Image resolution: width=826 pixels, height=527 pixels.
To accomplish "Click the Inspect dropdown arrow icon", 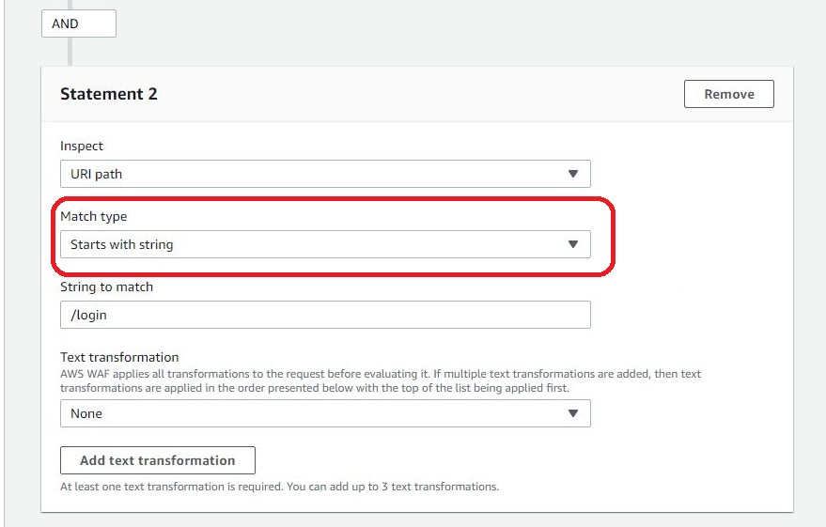I will tap(573, 174).
